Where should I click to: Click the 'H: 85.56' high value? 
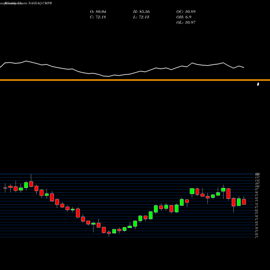[141, 12]
